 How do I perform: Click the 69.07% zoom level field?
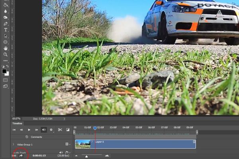click(16, 118)
